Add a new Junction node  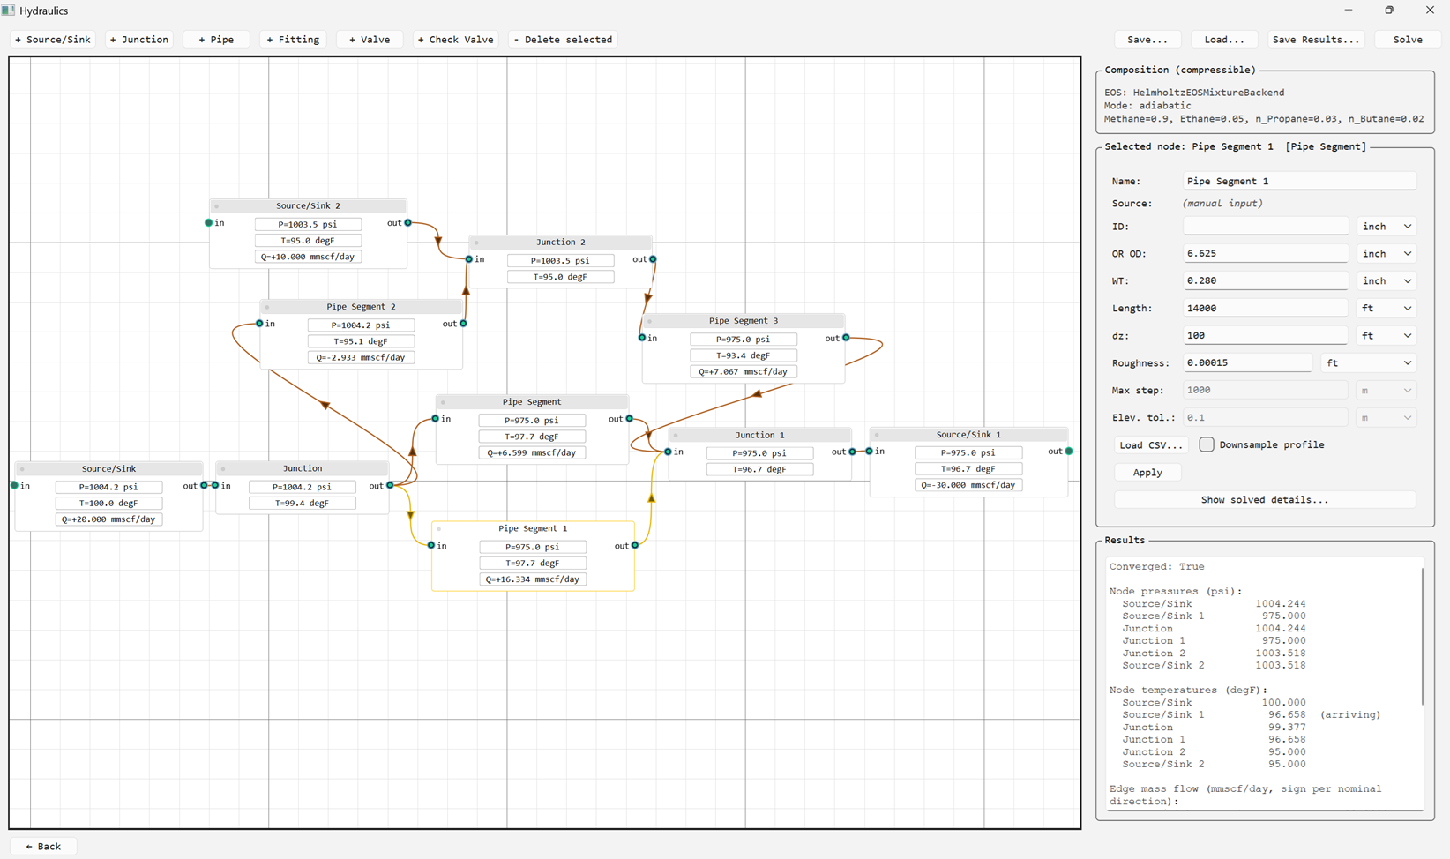coord(138,40)
